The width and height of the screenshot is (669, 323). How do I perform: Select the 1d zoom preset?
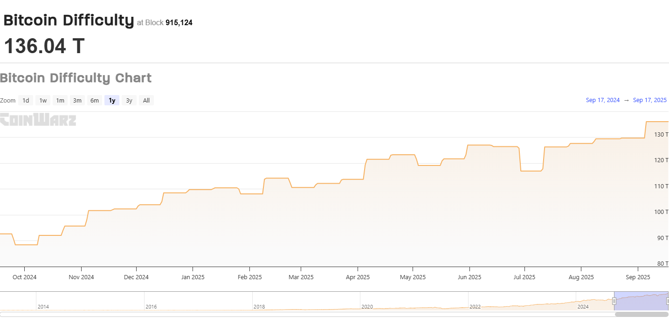[x=26, y=100]
